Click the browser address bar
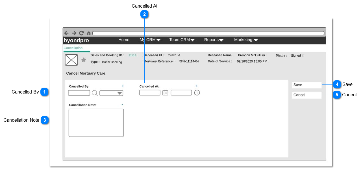This screenshot has height=169, width=361. pos(208,33)
